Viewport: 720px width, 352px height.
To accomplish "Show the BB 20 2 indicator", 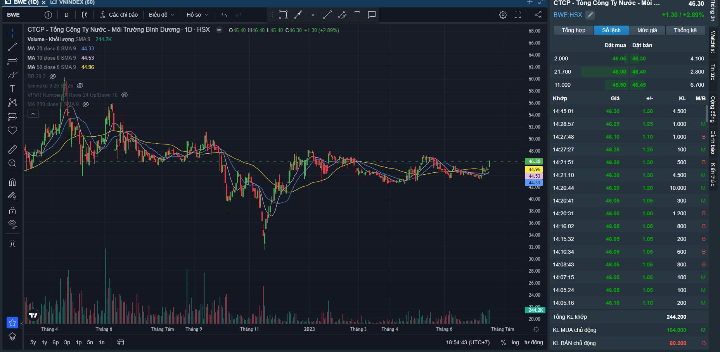I will coord(53,76).
